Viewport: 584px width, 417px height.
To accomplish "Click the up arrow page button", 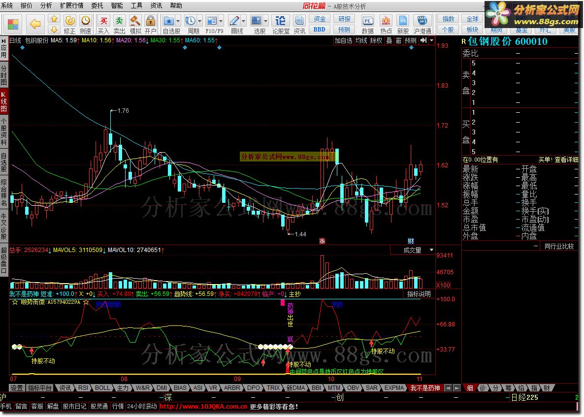I will click(54, 19).
